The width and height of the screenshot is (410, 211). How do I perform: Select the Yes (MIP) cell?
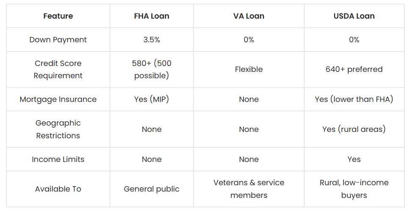[152, 99]
